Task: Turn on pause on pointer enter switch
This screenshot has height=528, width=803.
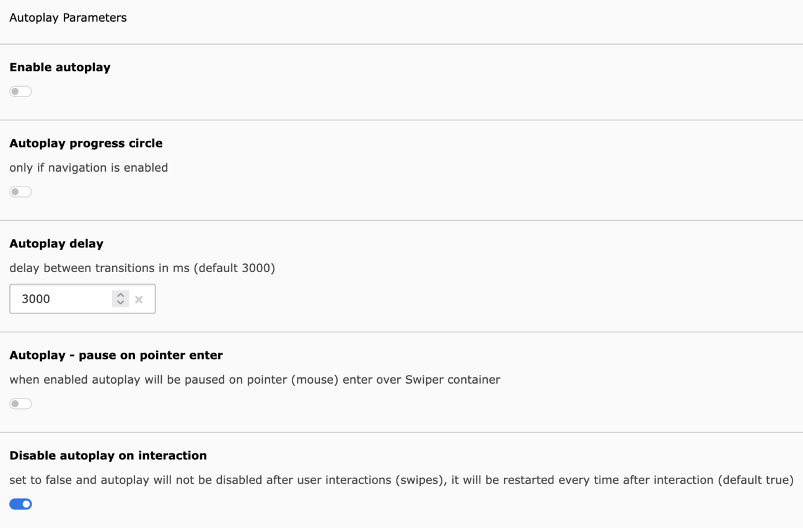Action: [20, 403]
